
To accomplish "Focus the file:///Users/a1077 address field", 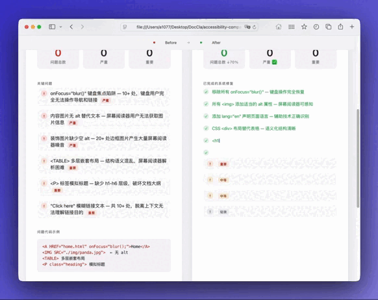I will point(188,27).
